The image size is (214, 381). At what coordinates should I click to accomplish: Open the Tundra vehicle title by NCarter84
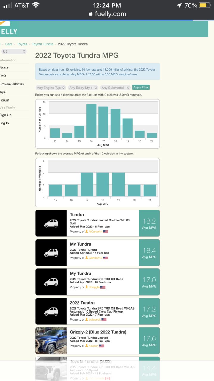coord(77,215)
